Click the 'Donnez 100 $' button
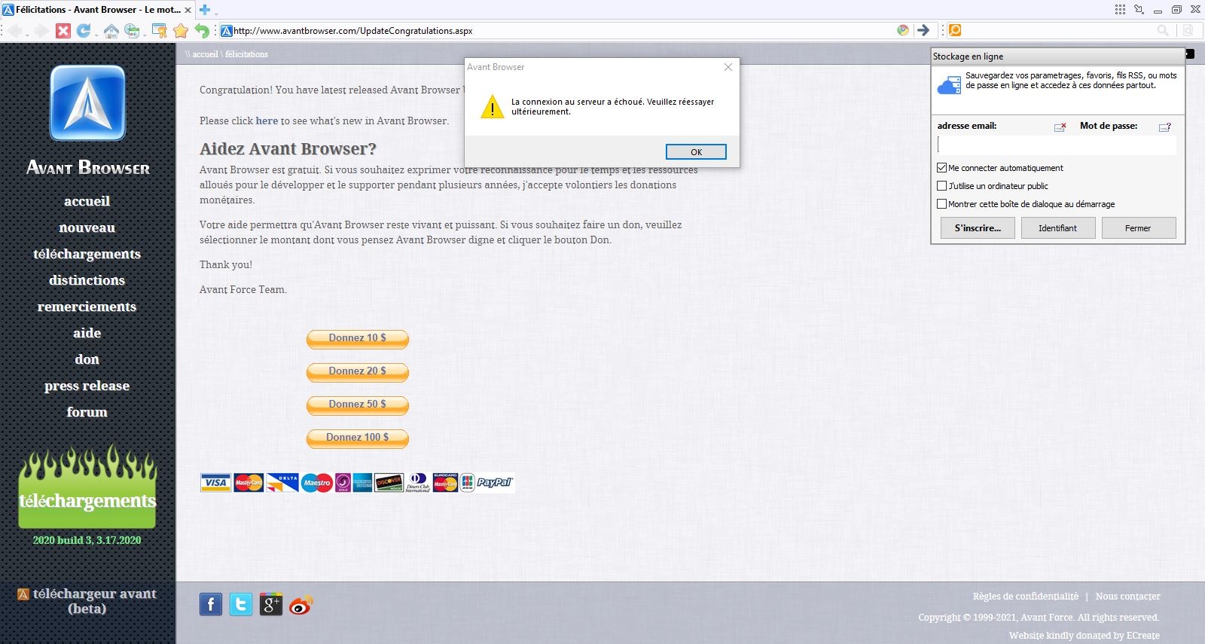Image resolution: width=1205 pixels, height=644 pixels. [x=358, y=438]
